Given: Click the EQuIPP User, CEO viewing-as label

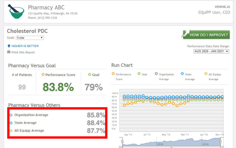Looking at the screenshot, I should click(214, 12).
